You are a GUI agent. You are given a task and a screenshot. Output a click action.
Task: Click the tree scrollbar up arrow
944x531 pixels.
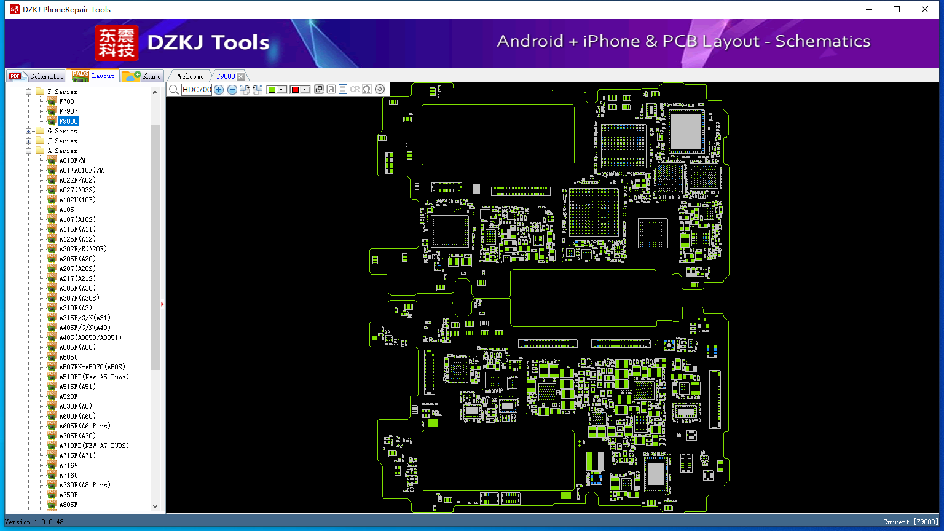coord(155,92)
